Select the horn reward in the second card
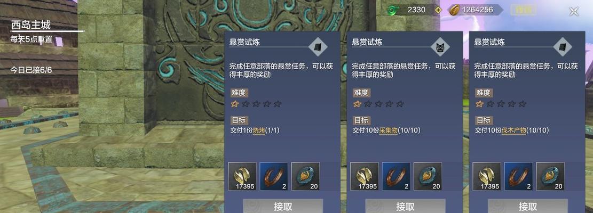This screenshot has width=593, height=213. coord(396,176)
